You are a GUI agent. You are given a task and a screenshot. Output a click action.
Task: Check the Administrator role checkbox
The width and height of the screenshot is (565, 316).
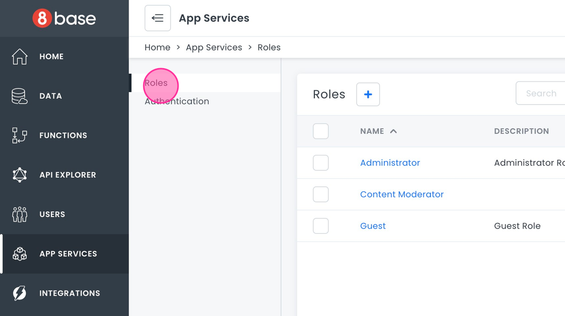(321, 163)
